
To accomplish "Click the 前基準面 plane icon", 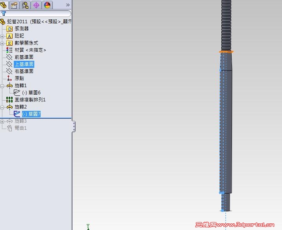I will pos(9,57).
